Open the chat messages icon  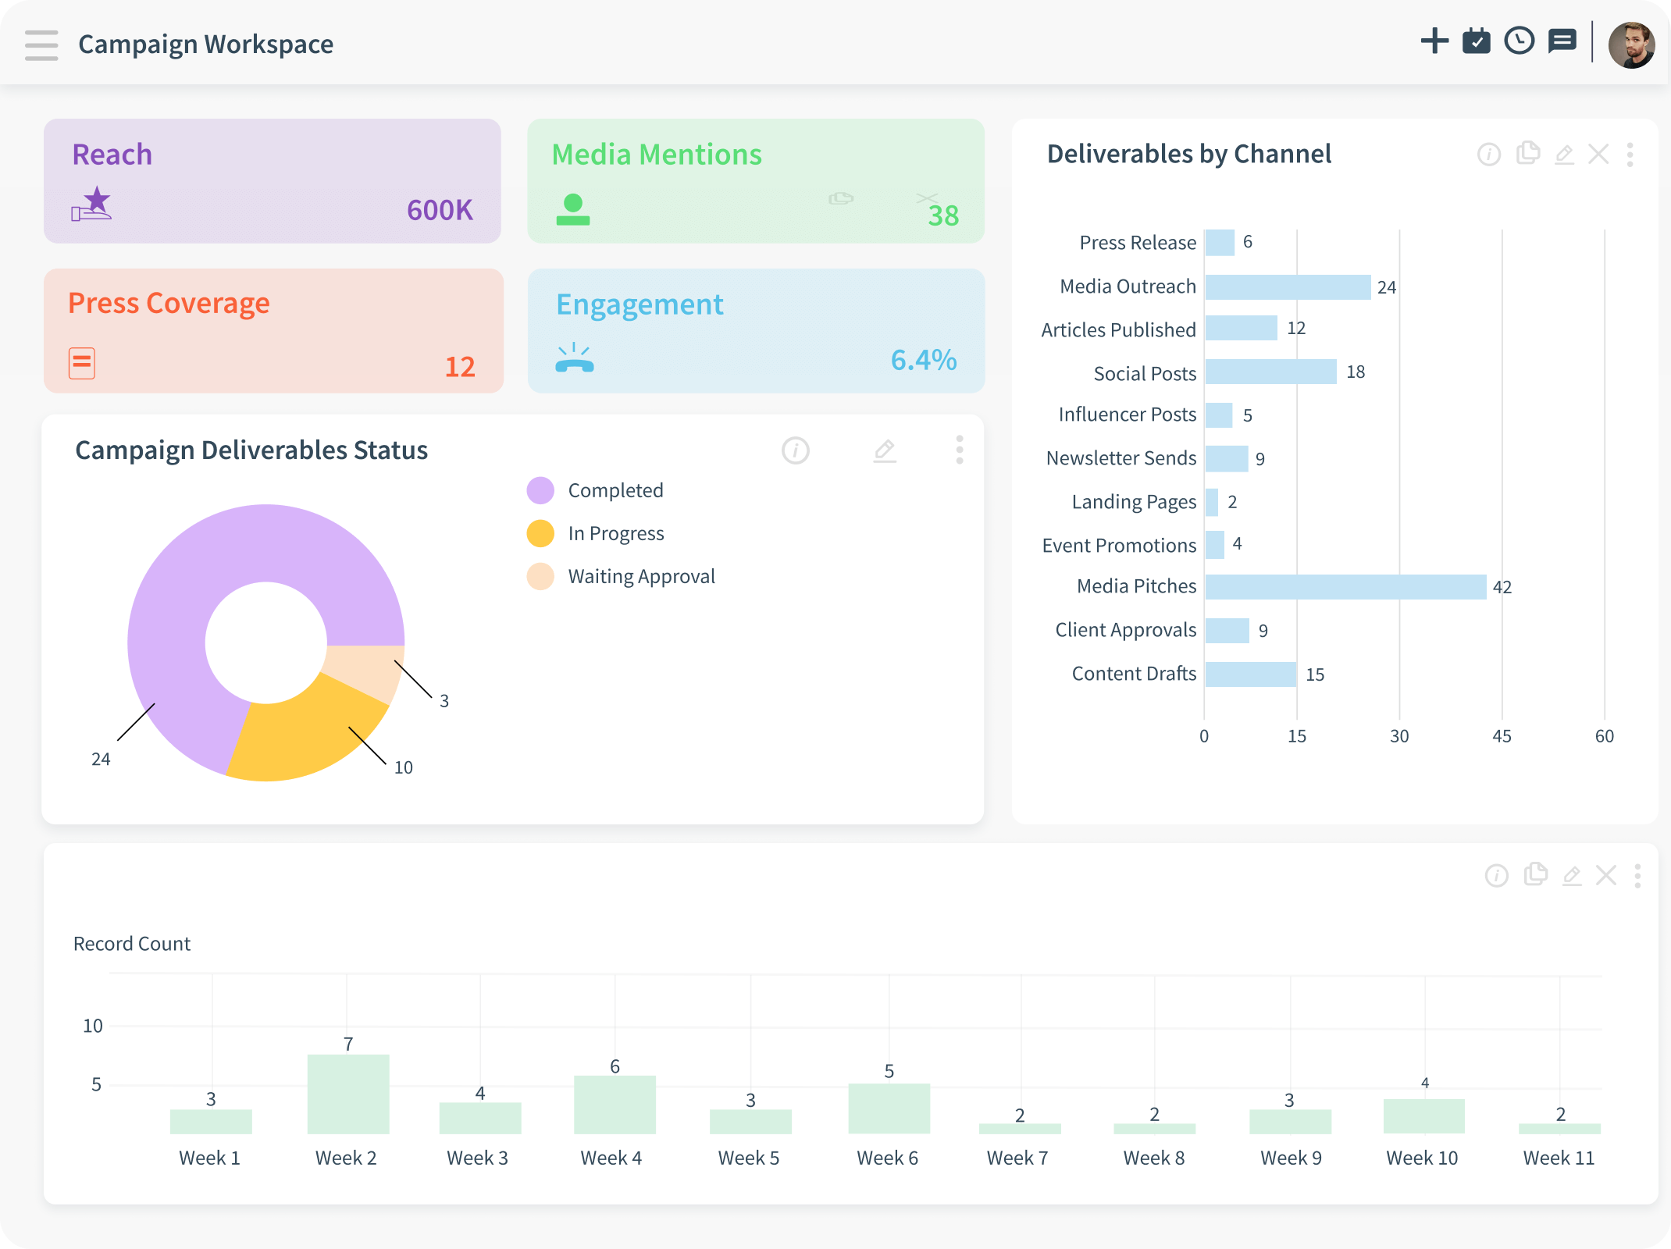click(x=1562, y=41)
